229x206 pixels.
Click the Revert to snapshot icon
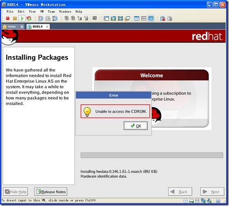48,18
